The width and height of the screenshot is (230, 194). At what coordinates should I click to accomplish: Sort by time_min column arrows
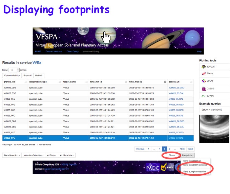point(126,82)
